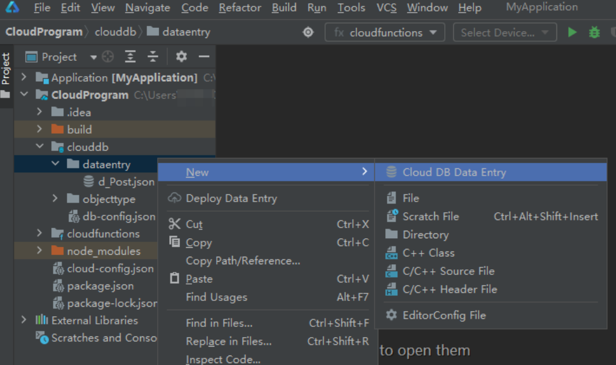Image resolution: width=616 pixels, height=365 pixels.
Task: Choose Deploy Data Entry in context menu
Action: pos(266,198)
